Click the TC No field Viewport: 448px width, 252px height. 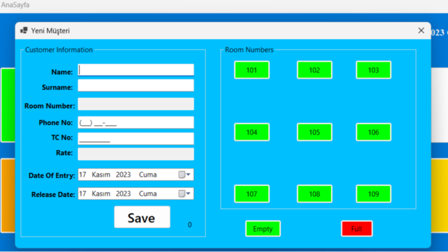136,139
